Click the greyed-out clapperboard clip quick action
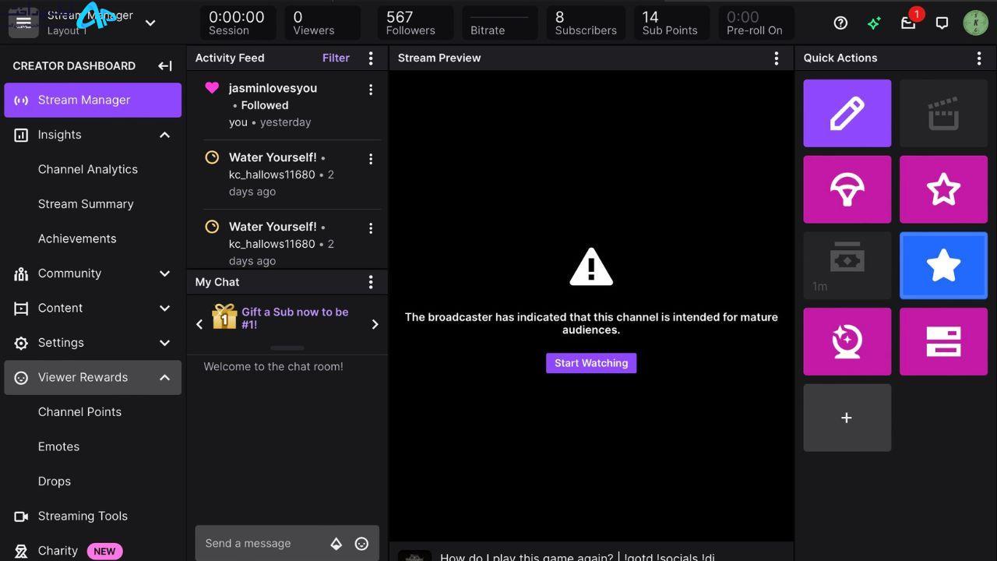 (x=943, y=113)
